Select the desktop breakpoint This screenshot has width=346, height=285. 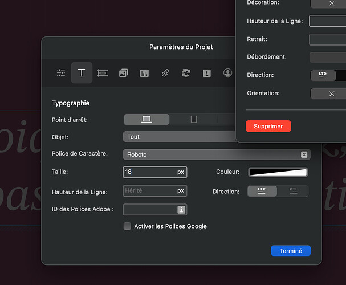coord(146,119)
